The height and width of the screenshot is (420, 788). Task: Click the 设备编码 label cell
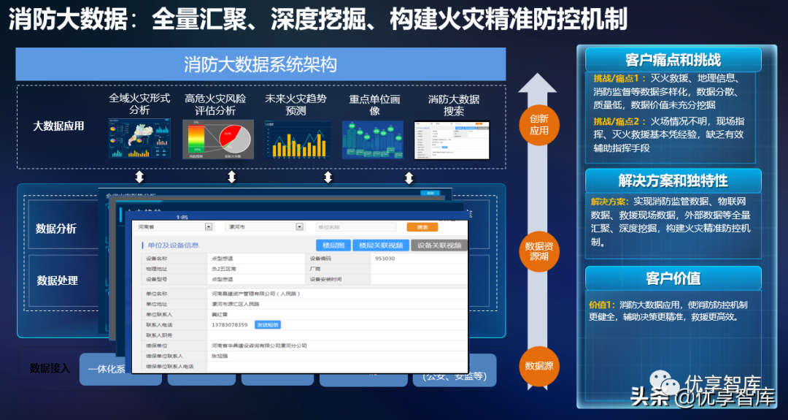pos(320,259)
